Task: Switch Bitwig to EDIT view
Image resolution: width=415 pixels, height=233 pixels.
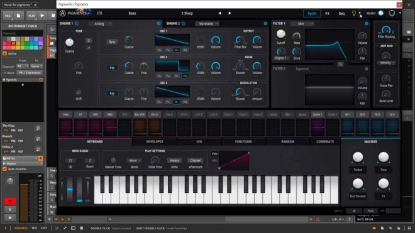Action: pos(44,228)
